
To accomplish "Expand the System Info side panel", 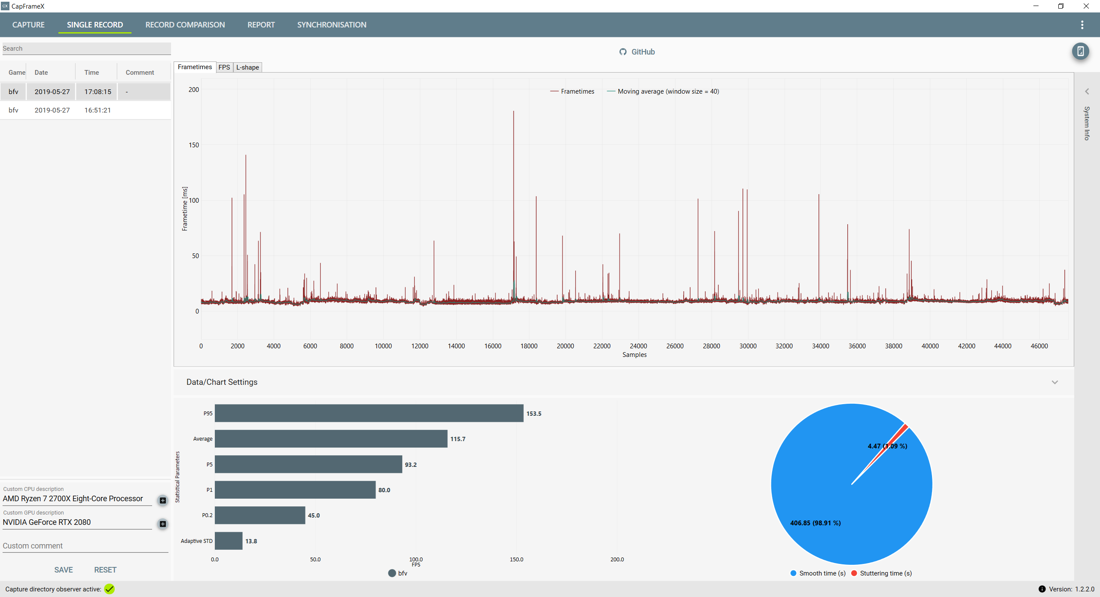I will (x=1087, y=91).
